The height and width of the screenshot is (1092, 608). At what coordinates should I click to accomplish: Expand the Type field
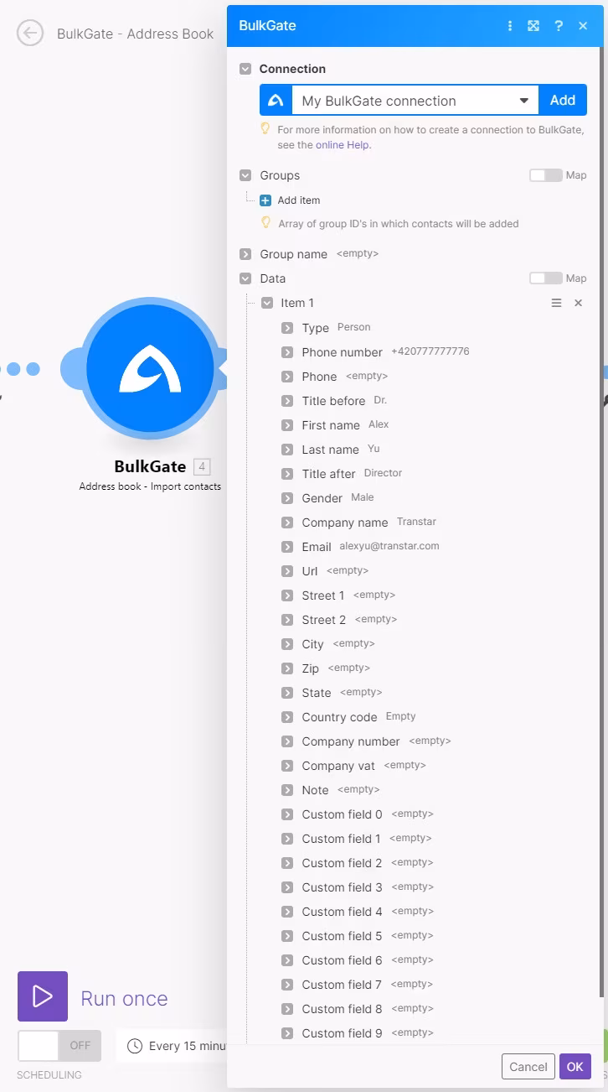click(287, 328)
